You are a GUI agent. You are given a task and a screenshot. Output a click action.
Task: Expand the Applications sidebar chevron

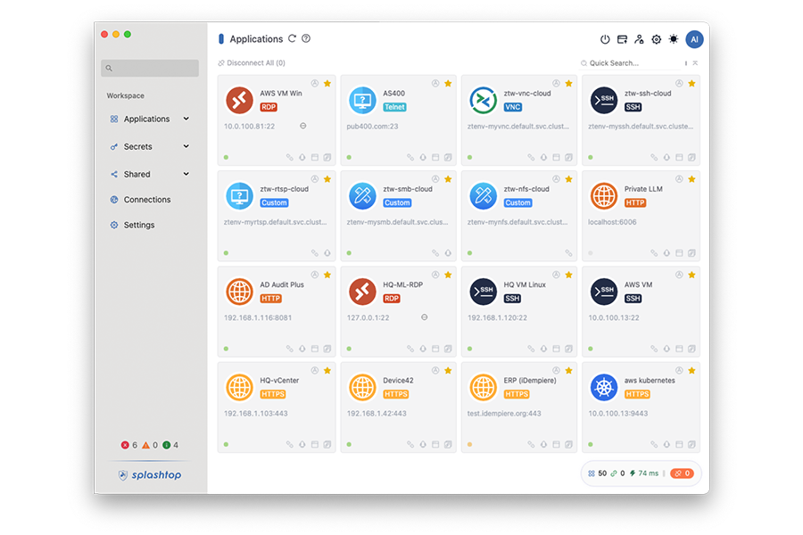click(x=186, y=119)
